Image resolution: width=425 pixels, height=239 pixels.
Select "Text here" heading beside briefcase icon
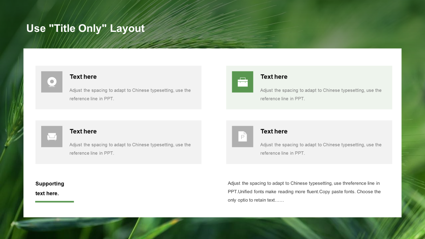274,77
